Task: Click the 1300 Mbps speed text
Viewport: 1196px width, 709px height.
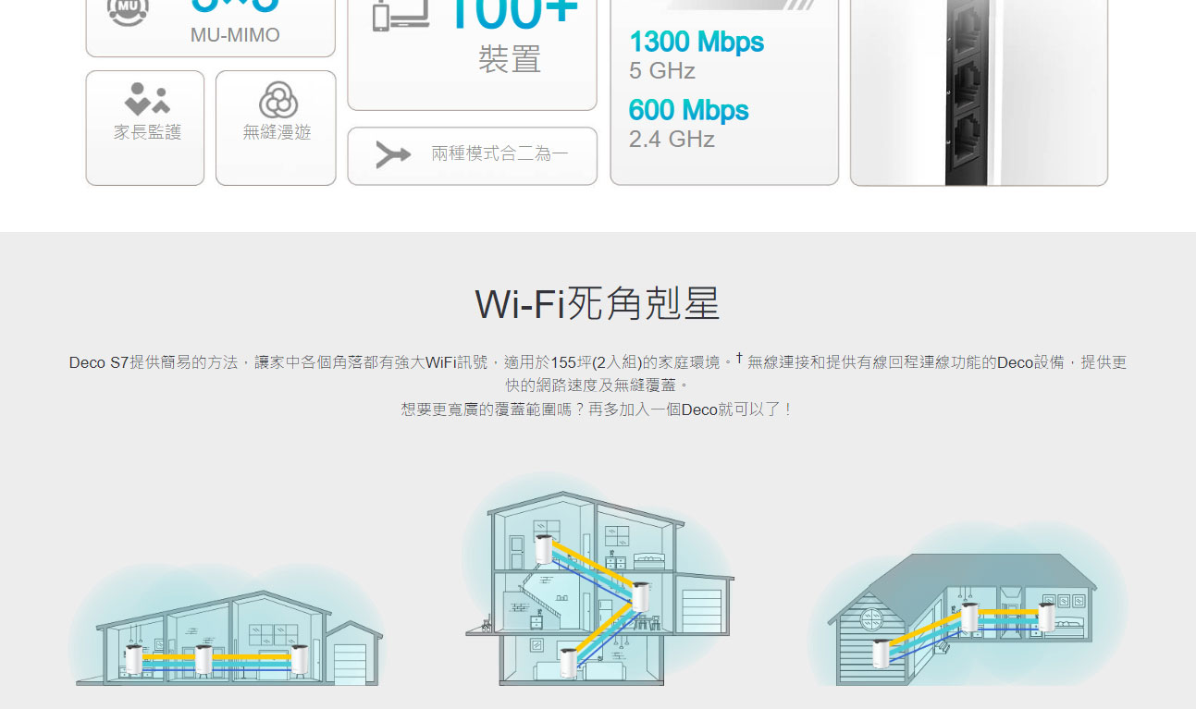Action: tap(697, 43)
